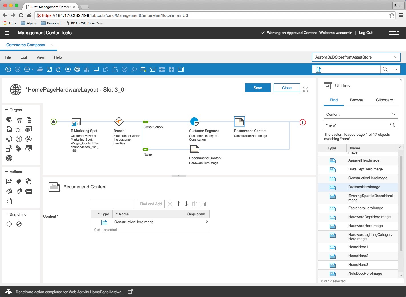This screenshot has height=297, width=406.
Task: Open the hamburger menu in Management Center
Action: click(x=7, y=33)
